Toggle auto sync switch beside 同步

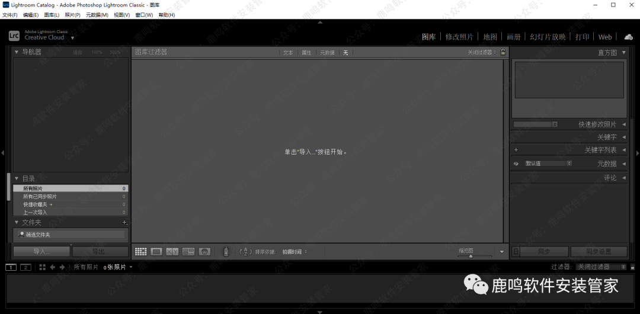pyautogui.click(x=516, y=252)
